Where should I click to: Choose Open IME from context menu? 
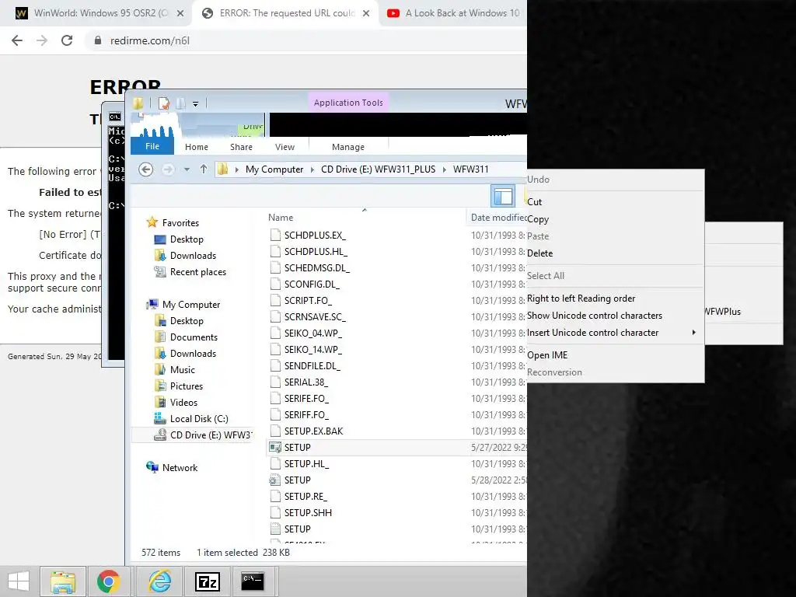pos(616,354)
